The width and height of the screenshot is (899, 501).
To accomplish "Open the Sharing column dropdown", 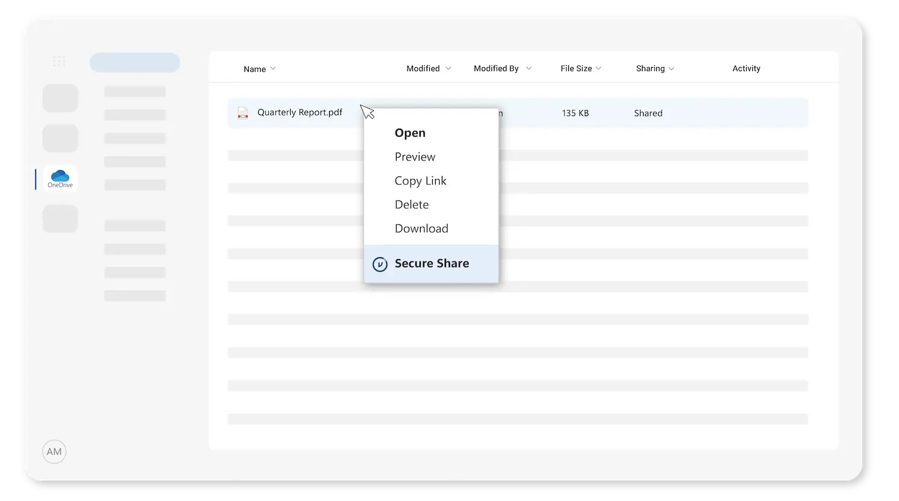I will [672, 68].
